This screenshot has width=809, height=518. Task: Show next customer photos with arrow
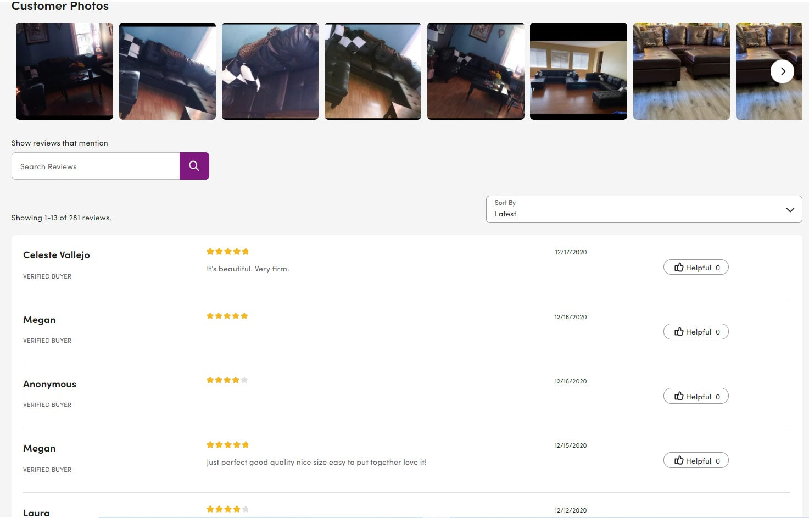[782, 71]
